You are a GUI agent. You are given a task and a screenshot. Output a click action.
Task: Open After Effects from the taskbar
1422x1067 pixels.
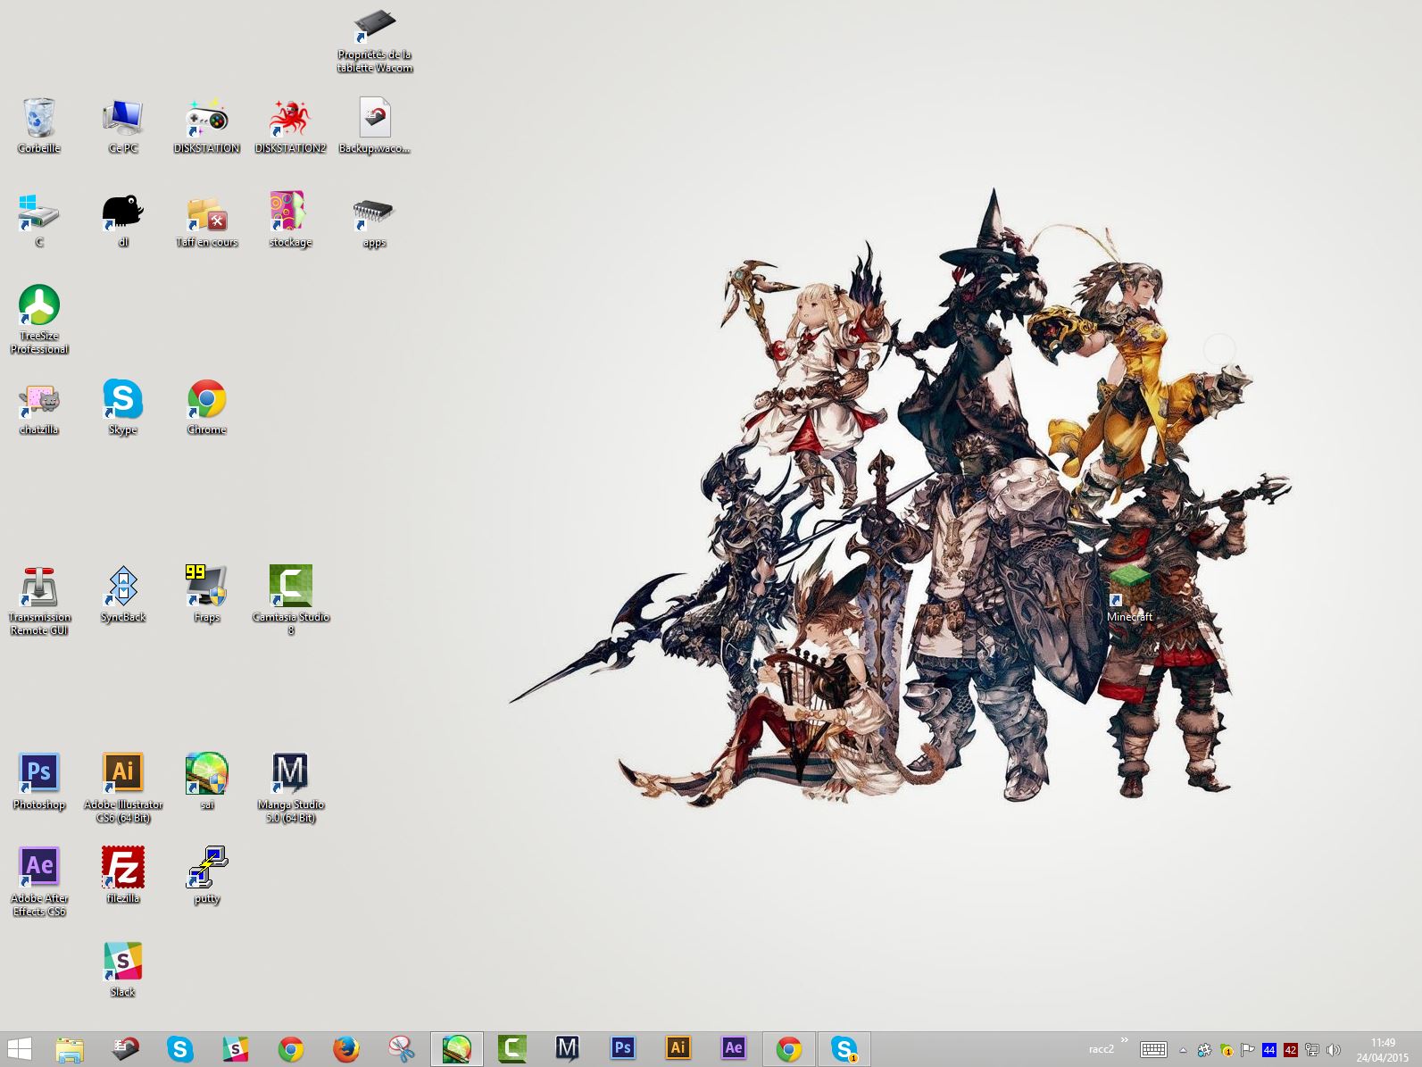pos(734,1049)
